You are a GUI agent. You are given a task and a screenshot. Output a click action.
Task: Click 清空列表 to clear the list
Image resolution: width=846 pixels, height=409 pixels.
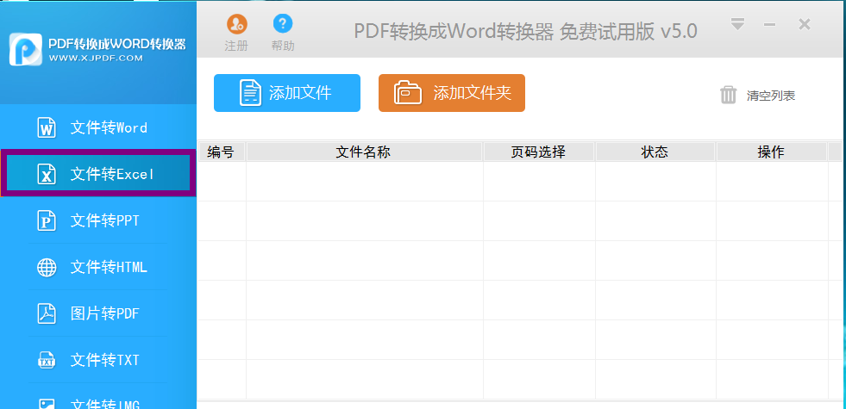pos(770,96)
